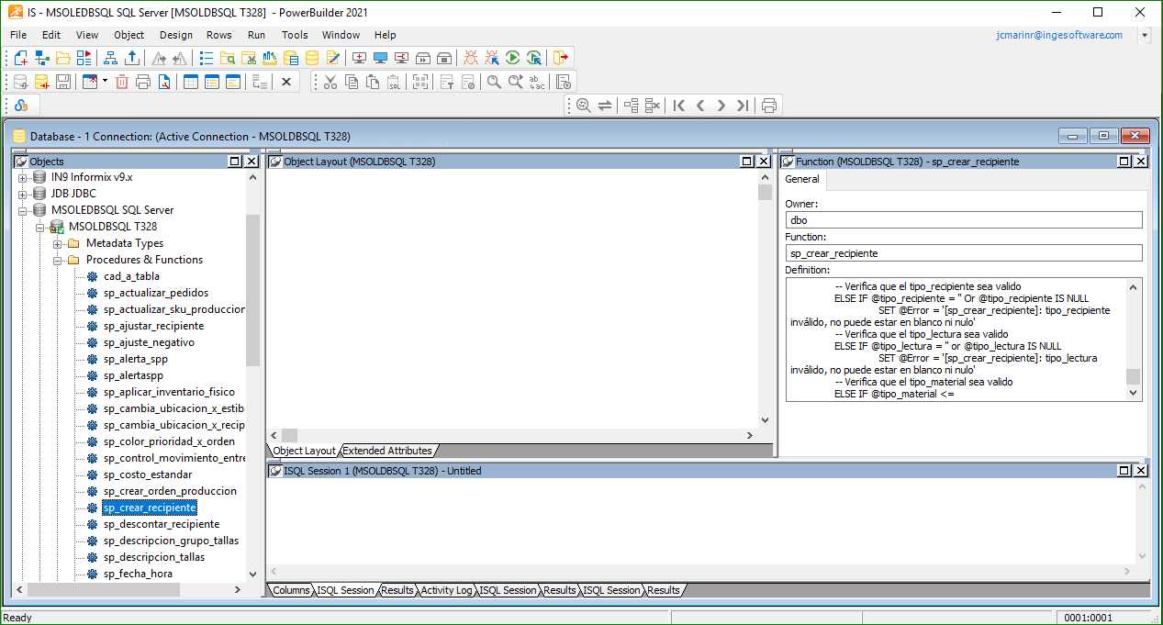
Task: Click the Debug bug icon
Action: pos(471,58)
